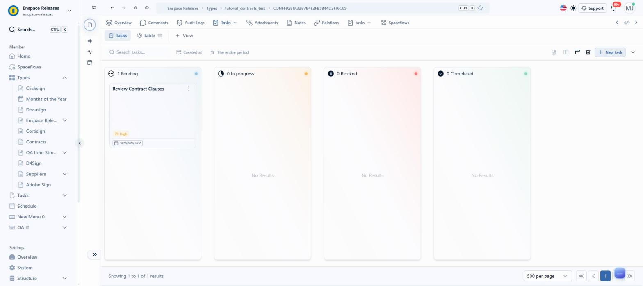Expand the Suppliers tree item
The image size is (643, 286).
click(64, 174)
